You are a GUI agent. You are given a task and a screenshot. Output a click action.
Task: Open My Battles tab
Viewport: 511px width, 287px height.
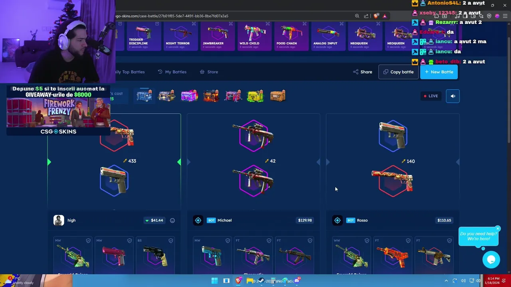(172, 72)
